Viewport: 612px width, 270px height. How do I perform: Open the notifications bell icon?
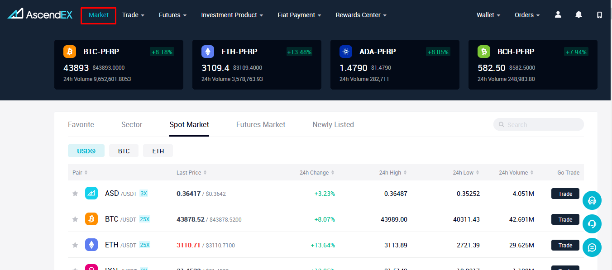pos(579,15)
